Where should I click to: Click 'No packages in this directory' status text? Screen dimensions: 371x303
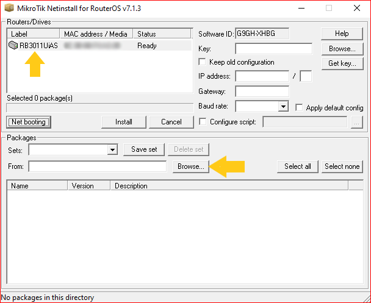point(48,298)
